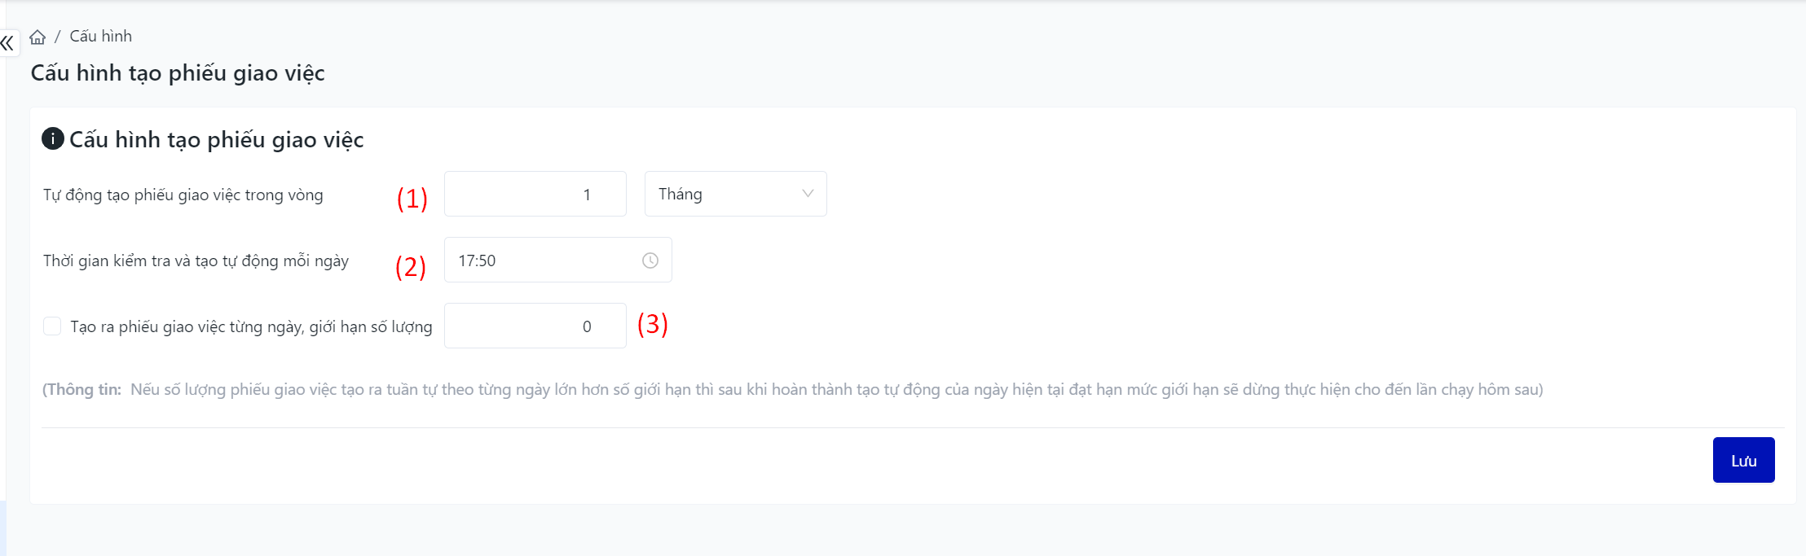Click the "Thông tin" note text

792,389
